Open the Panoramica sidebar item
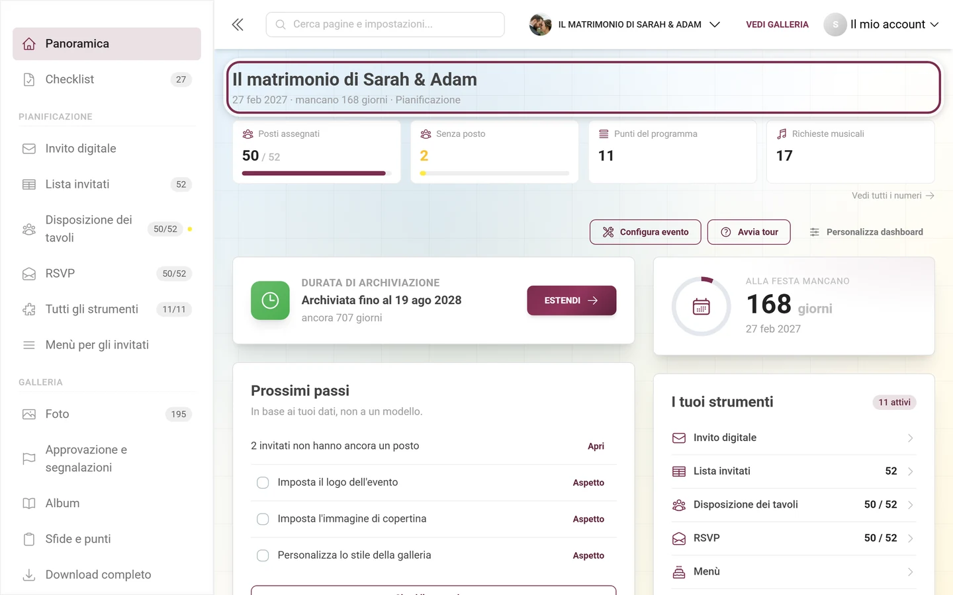Screen dimensions: 953x595 coord(107,44)
